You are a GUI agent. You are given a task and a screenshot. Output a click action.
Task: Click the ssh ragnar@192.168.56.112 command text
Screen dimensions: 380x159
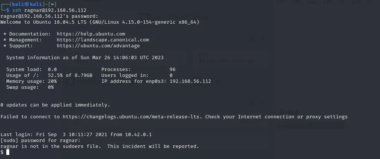coord(49,10)
